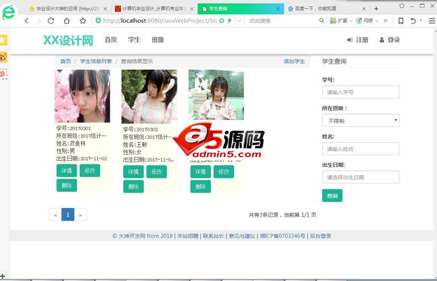Click 修改 for student 20170301

[89, 170]
